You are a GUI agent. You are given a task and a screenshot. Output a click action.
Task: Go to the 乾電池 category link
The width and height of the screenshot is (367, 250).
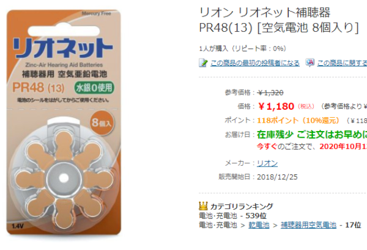pos(254,225)
